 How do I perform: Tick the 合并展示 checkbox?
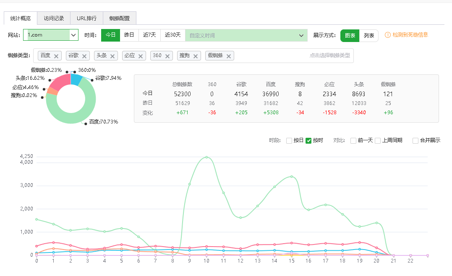pyautogui.click(x=415, y=140)
